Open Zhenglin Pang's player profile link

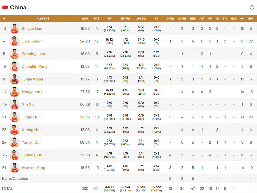[35, 66]
